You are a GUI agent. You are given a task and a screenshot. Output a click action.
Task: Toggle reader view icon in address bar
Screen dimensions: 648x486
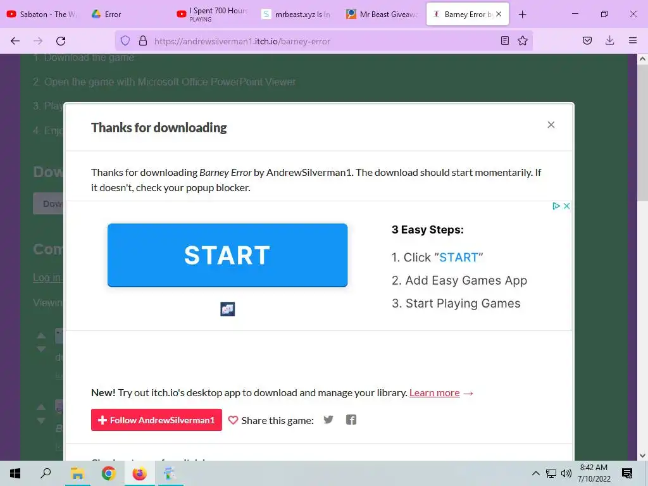click(504, 40)
